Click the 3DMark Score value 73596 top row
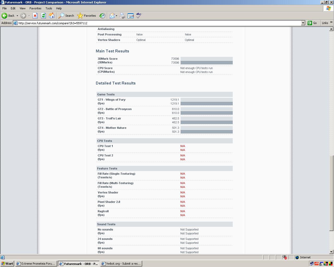 [x=175, y=59]
